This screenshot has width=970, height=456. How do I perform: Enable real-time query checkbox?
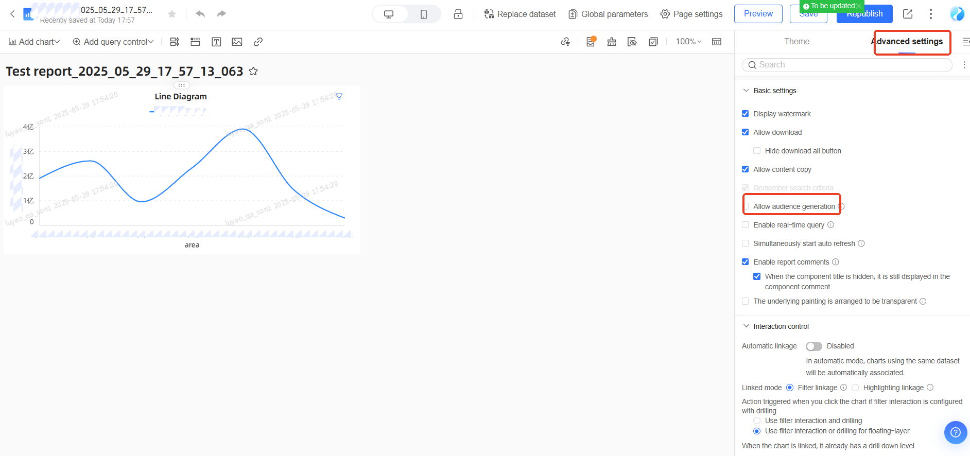point(745,225)
